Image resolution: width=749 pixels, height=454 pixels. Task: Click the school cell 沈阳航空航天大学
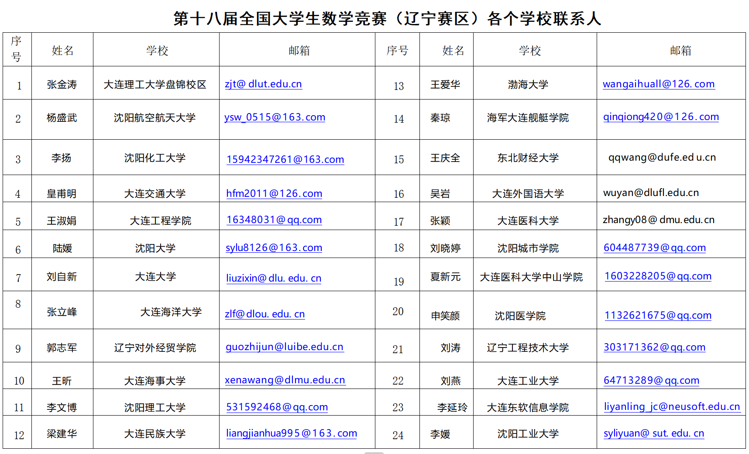click(155, 118)
